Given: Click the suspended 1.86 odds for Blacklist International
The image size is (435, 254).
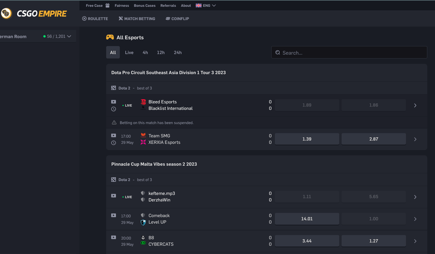Looking at the screenshot, I should pyautogui.click(x=374, y=105).
